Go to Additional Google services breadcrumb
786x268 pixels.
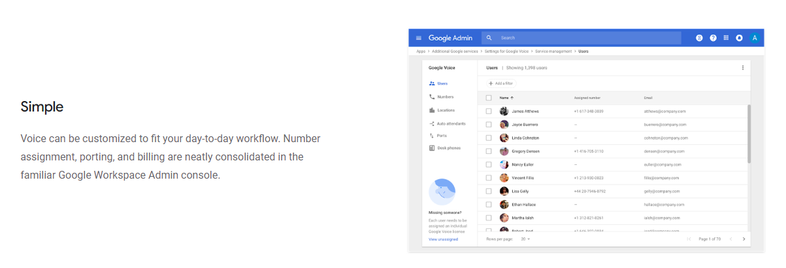coord(454,51)
